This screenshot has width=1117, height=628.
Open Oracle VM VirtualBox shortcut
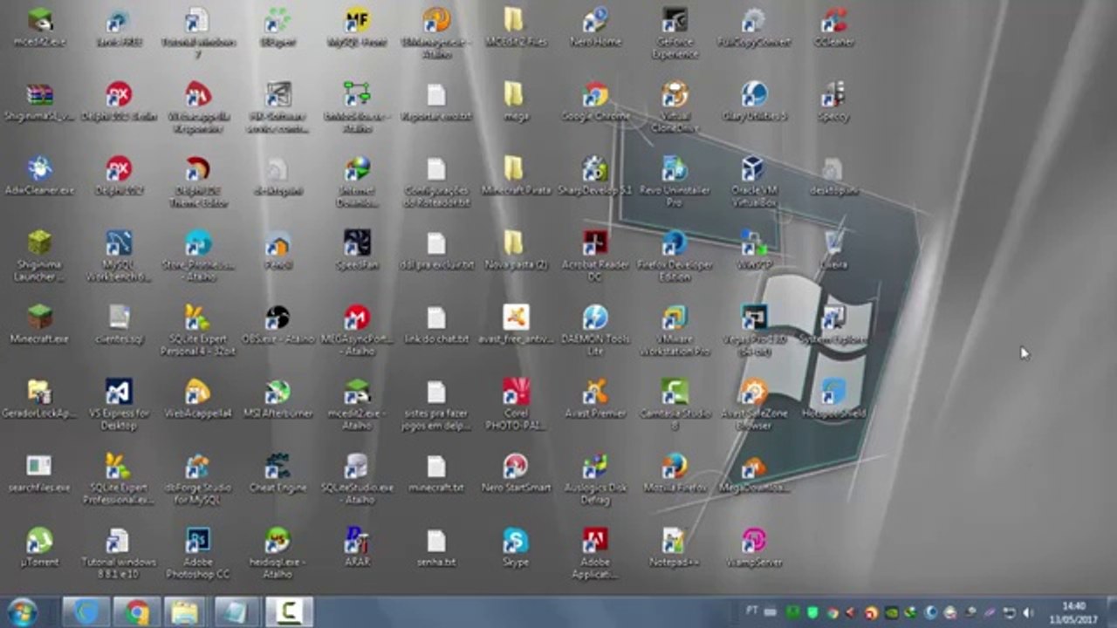point(754,181)
